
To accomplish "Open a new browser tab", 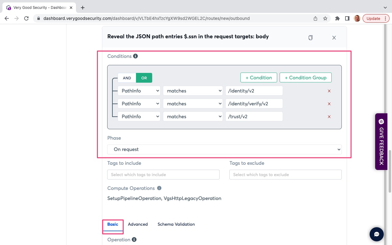I will 83,8.
